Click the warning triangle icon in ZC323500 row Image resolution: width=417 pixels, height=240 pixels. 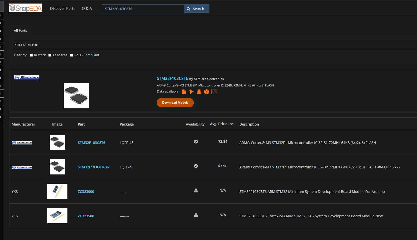pos(196,215)
